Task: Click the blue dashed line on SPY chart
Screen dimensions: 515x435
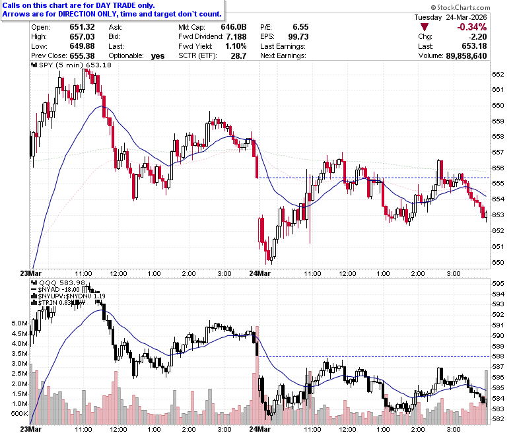Action: pyautogui.click(x=374, y=178)
